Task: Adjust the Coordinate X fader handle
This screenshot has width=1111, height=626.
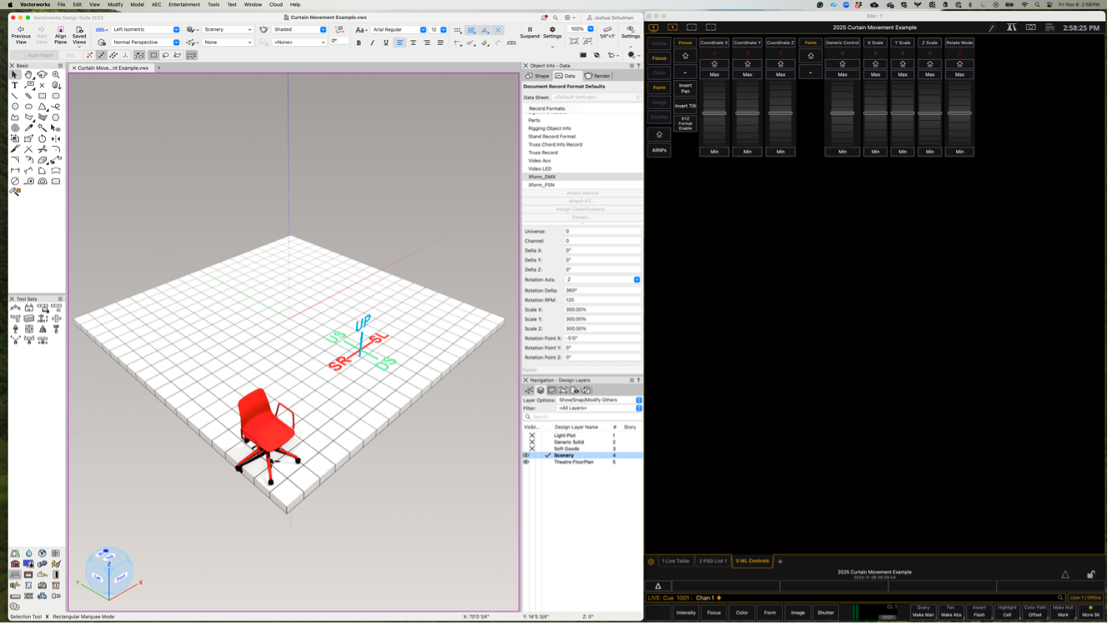Action: tap(714, 113)
